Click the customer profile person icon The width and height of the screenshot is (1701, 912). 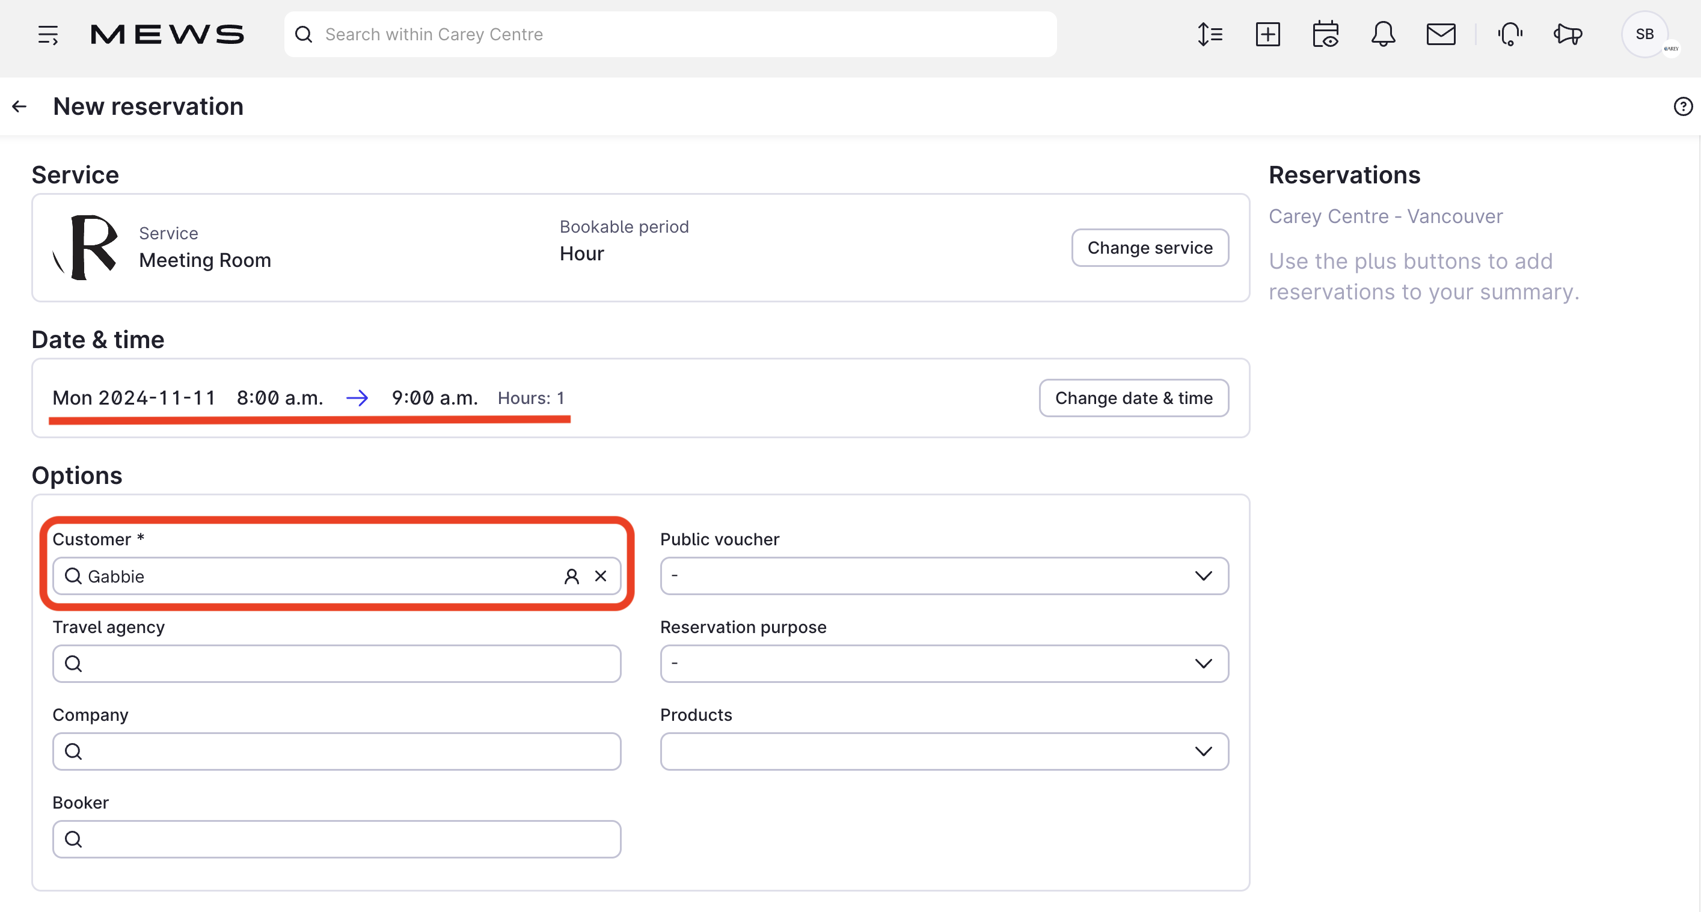571,576
